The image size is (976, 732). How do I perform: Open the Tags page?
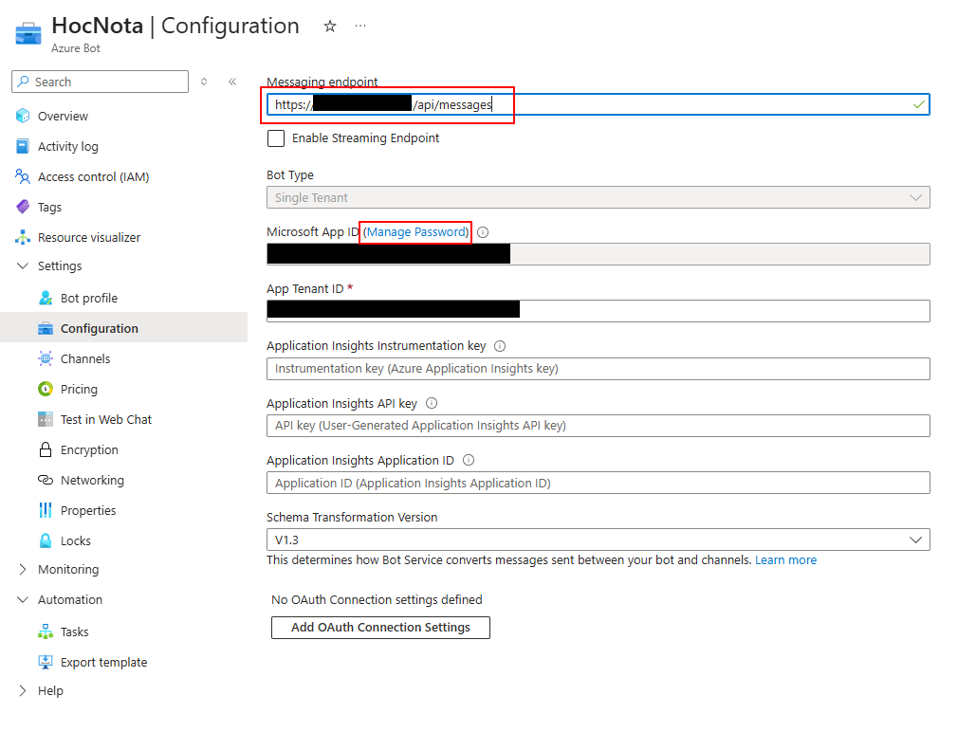pos(49,208)
